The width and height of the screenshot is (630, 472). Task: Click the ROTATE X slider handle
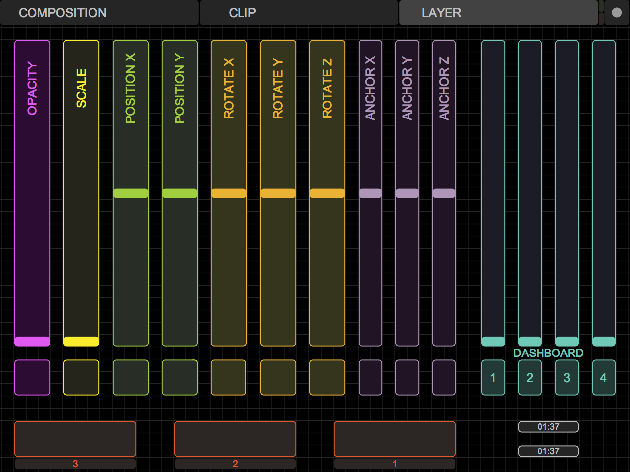click(x=229, y=193)
